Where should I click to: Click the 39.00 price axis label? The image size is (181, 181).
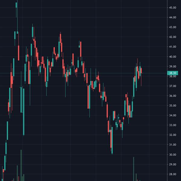173,66
